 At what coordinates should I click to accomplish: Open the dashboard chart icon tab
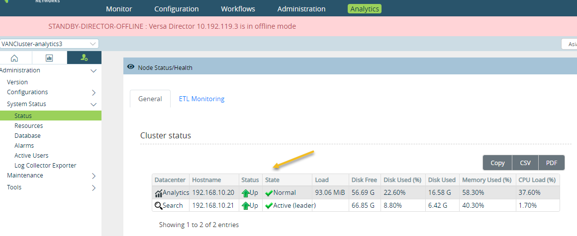coord(49,58)
